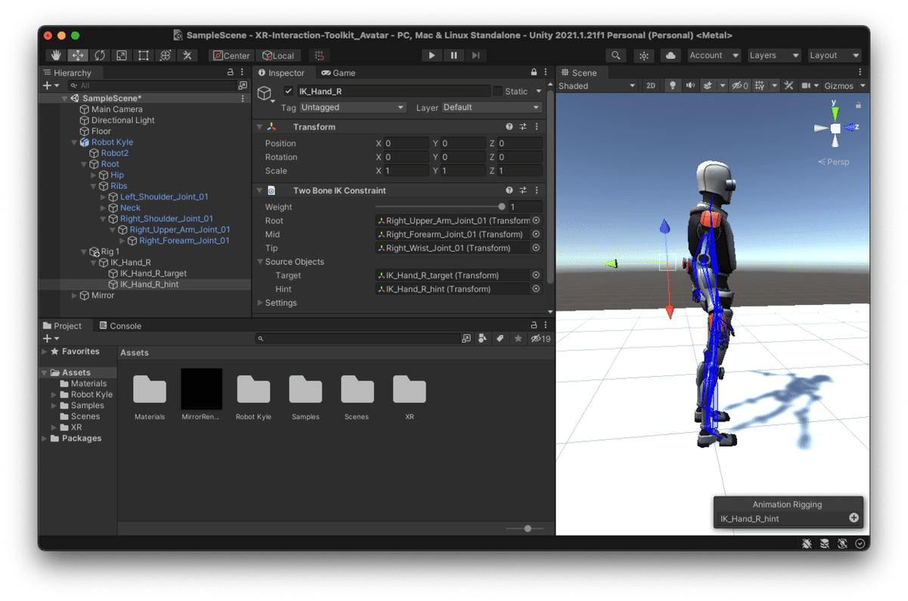The width and height of the screenshot is (908, 601).
Task: Search by type in Project panel
Action: pyautogui.click(x=482, y=338)
